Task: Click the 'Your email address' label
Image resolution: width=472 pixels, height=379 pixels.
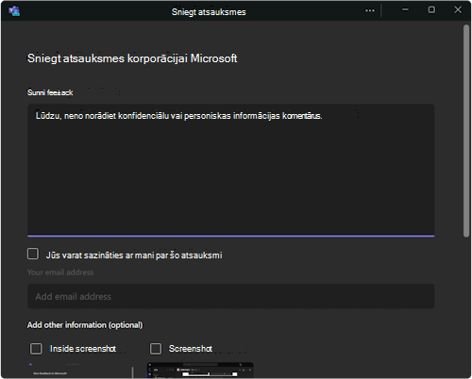Action: click(60, 272)
